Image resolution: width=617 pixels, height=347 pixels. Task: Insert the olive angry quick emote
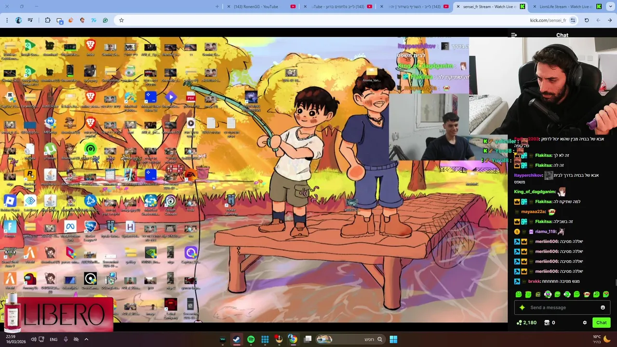[538, 294]
